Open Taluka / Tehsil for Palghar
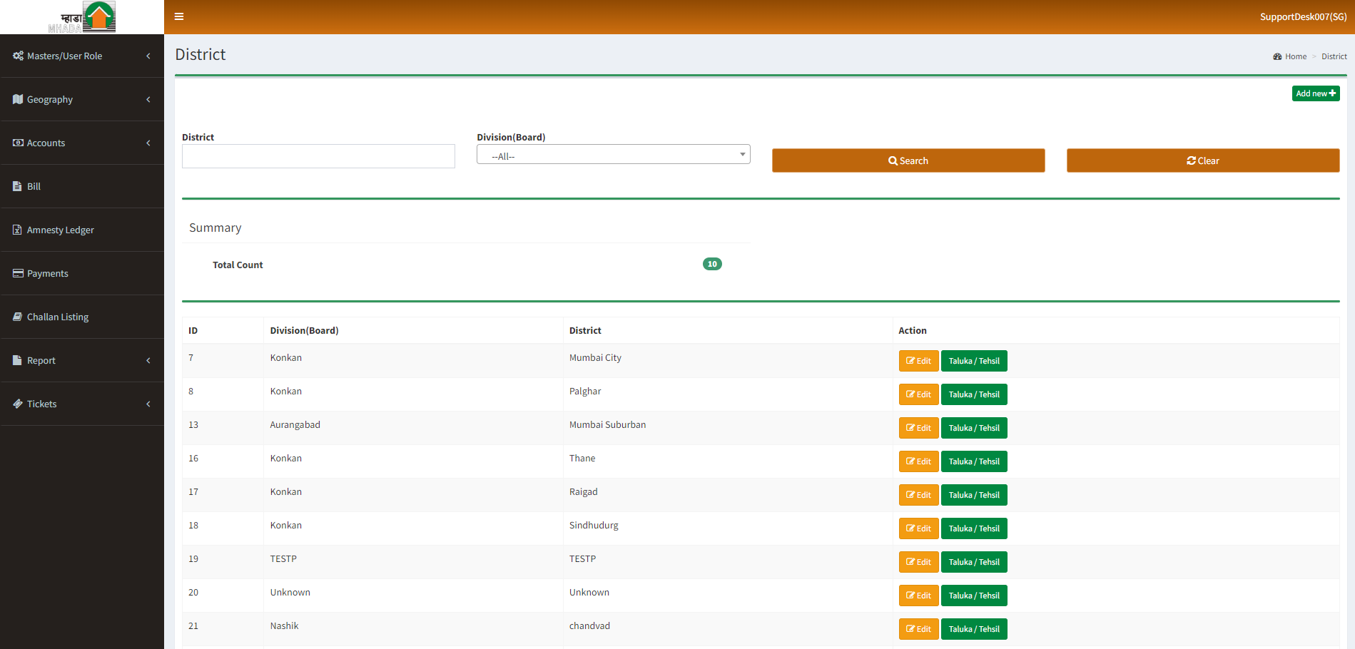 [x=973, y=394]
